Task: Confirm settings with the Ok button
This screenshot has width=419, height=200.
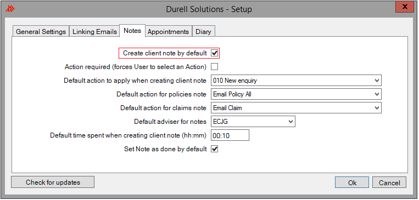Action: click(x=352, y=182)
